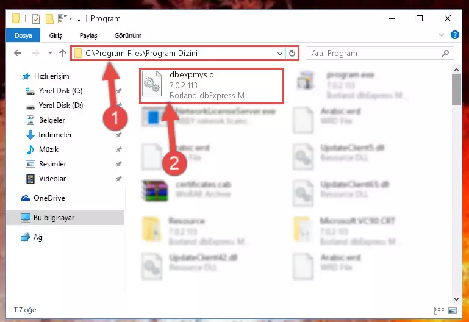Switch to the Paylaş ribbon tab
This screenshot has width=469, height=322.
(x=88, y=35)
